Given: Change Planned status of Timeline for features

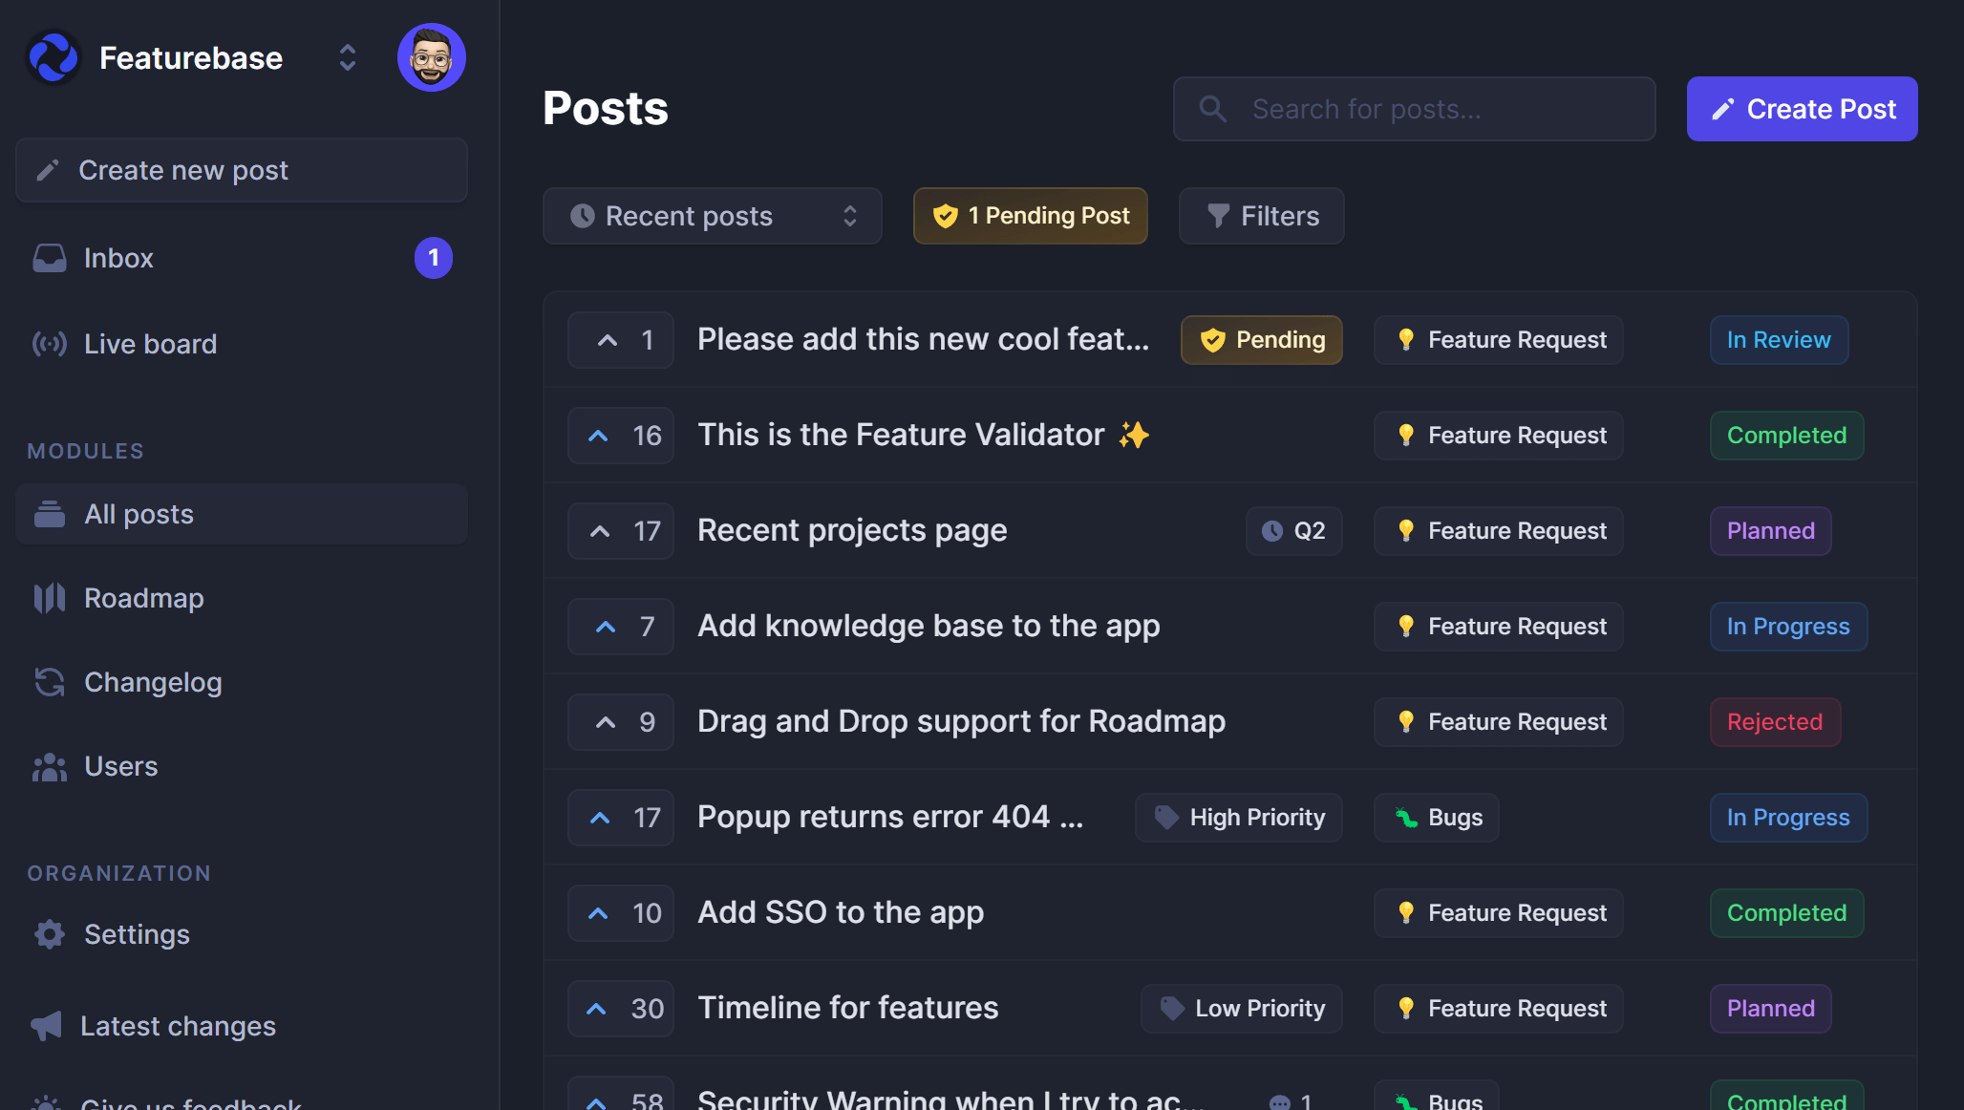Looking at the screenshot, I should coord(1770,1009).
